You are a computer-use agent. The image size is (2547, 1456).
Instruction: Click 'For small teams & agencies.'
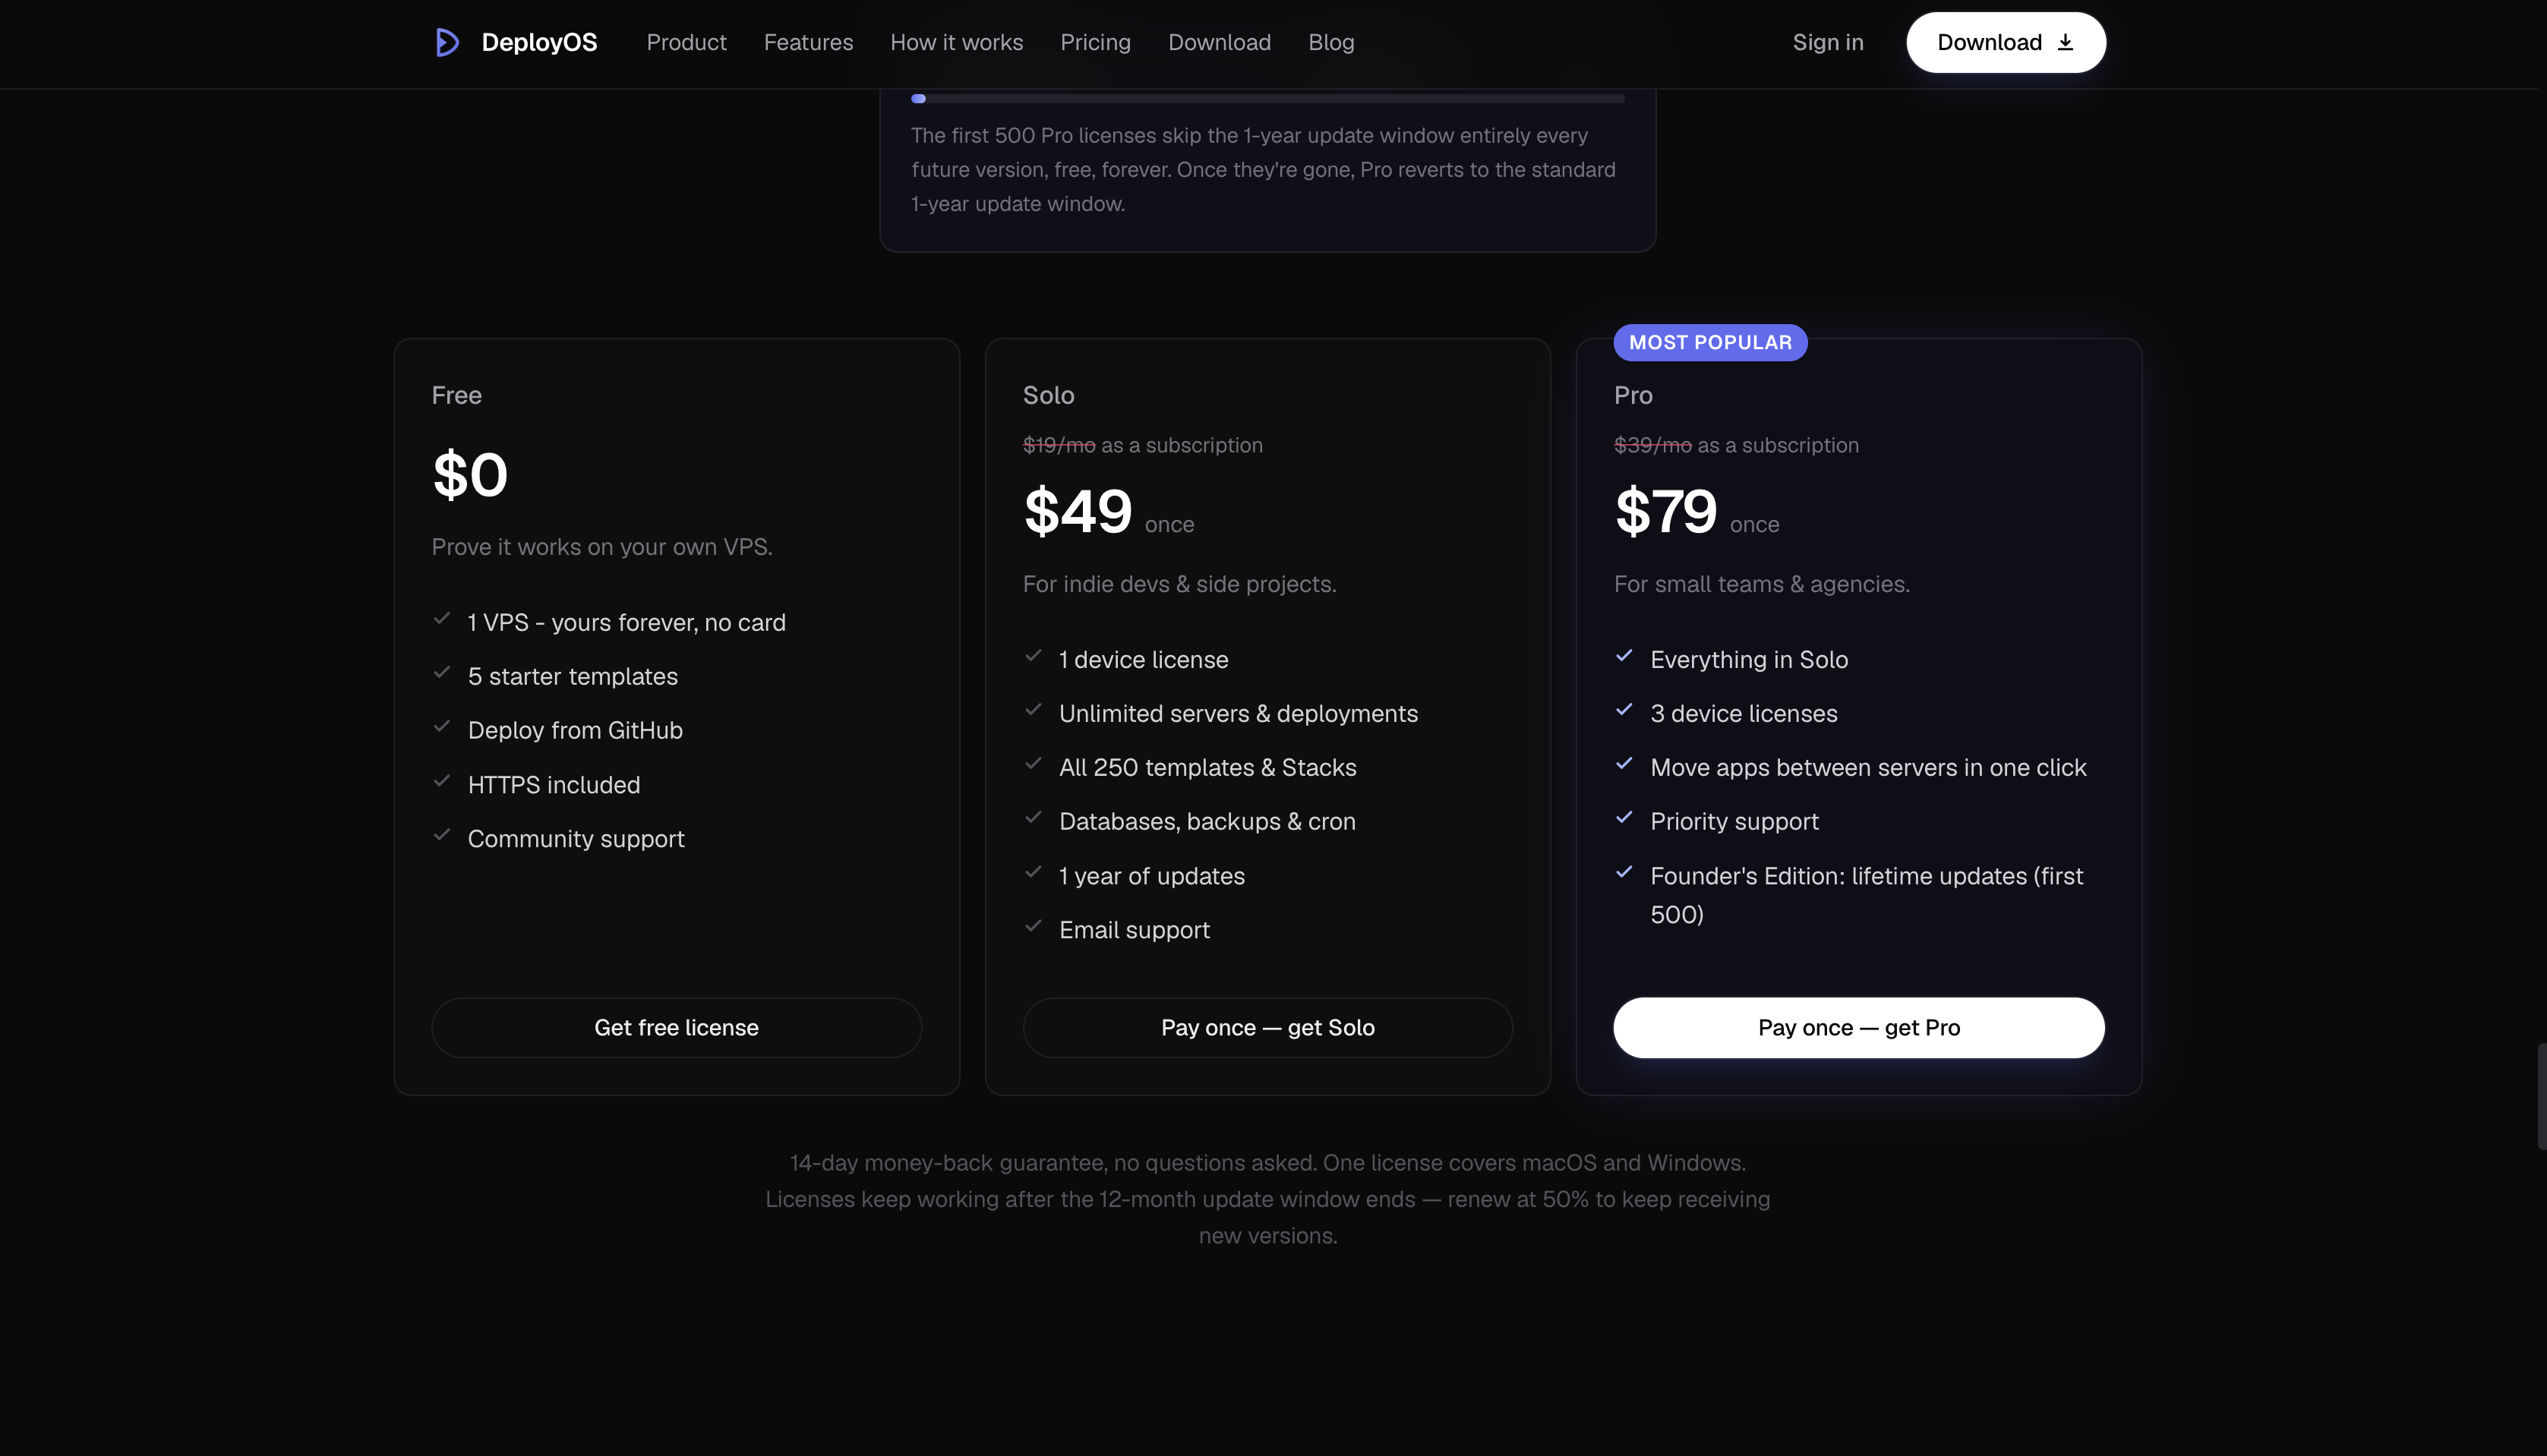pyautogui.click(x=1762, y=584)
